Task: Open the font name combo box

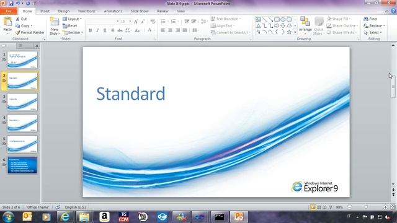Action: point(103,22)
